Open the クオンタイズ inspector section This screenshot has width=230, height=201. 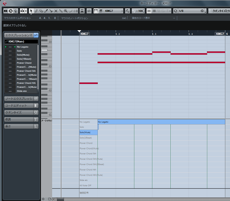click(21, 112)
